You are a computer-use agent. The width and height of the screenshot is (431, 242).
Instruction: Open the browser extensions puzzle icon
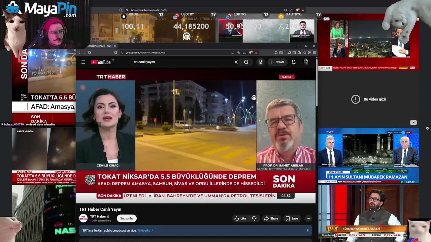pyautogui.click(x=276, y=52)
